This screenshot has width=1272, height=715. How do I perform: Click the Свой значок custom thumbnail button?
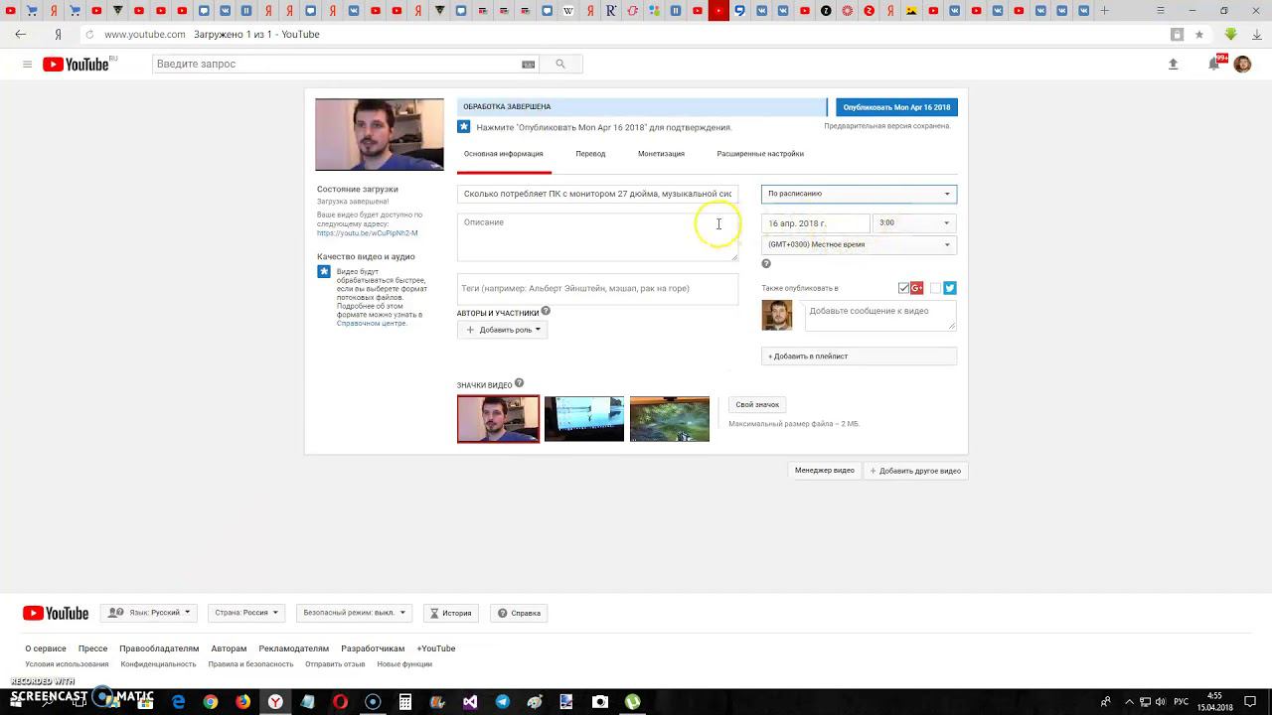pyautogui.click(x=757, y=404)
